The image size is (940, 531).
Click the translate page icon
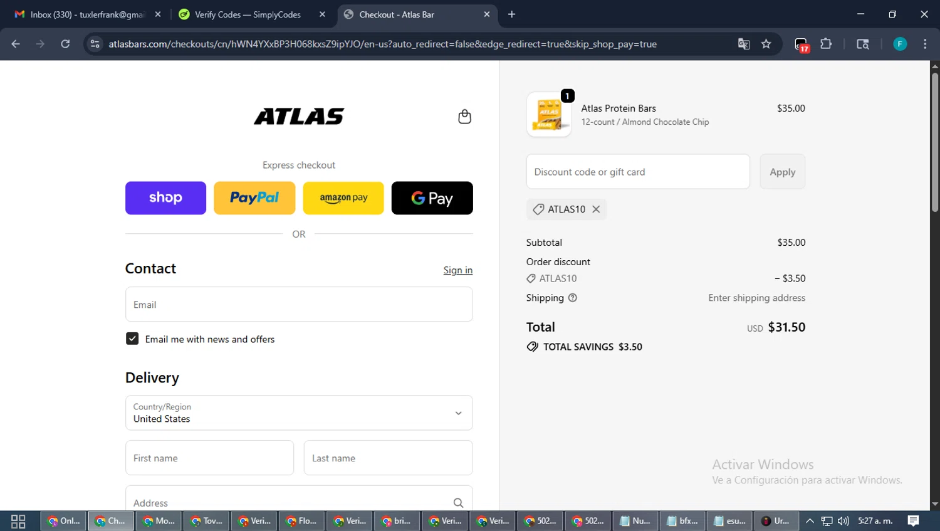[744, 44]
